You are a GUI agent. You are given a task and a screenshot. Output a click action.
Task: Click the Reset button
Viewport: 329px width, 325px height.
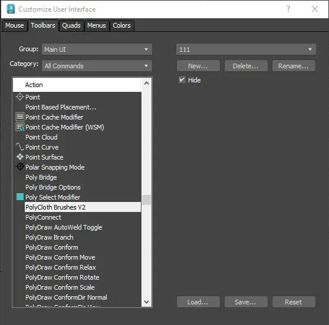coord(294,302)
